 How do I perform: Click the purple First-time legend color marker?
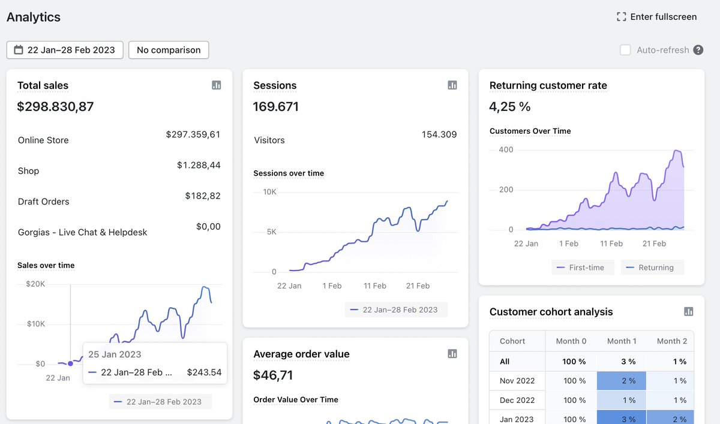561,267
